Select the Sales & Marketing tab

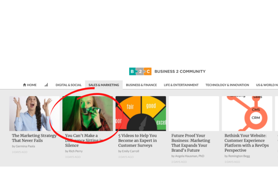[104, 85]
